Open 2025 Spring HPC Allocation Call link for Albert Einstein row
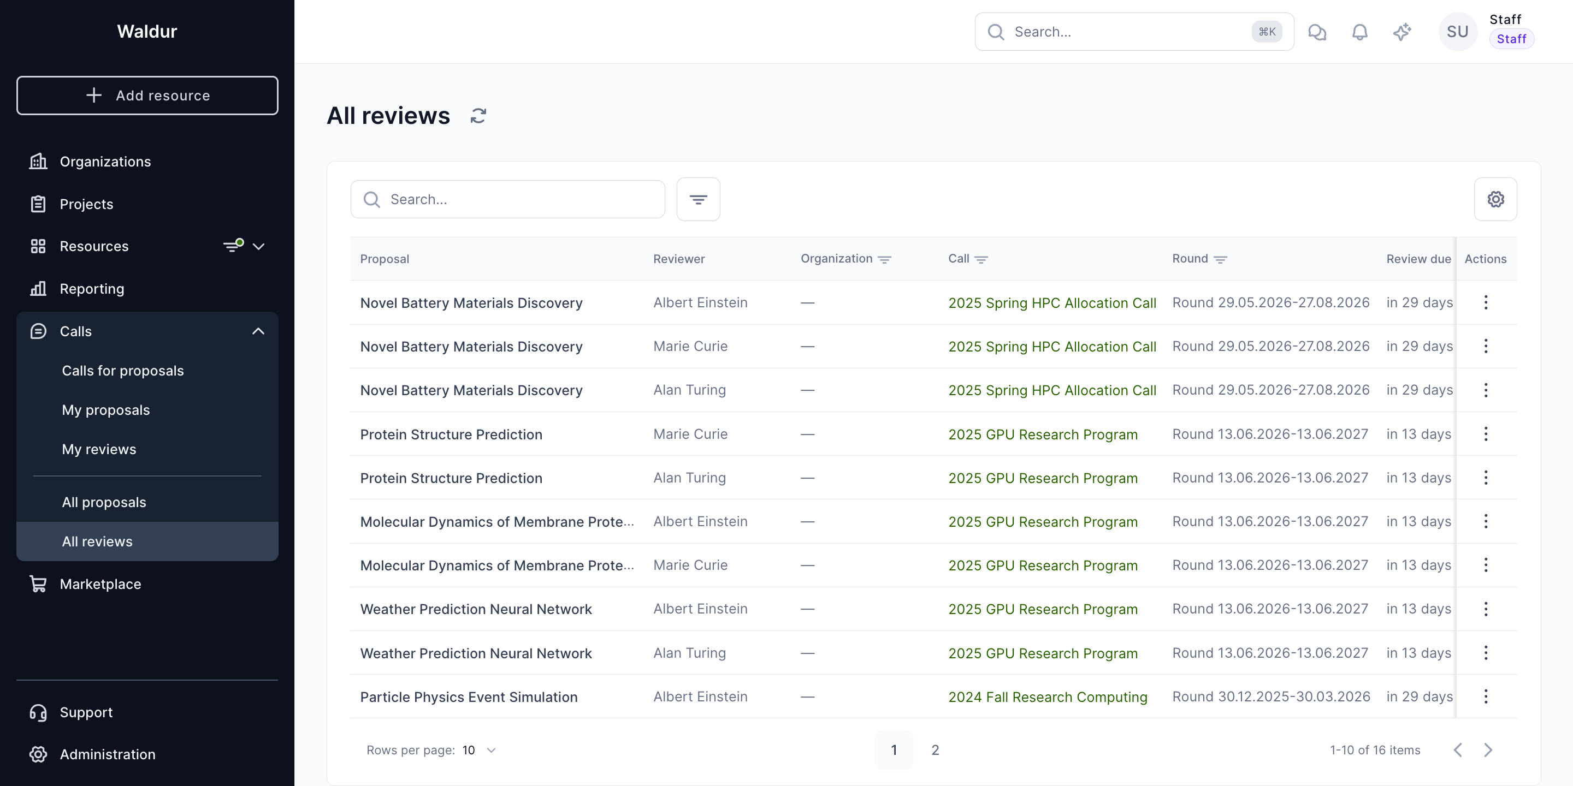This screenshot has height=786, width=1573. (1051, 303)
